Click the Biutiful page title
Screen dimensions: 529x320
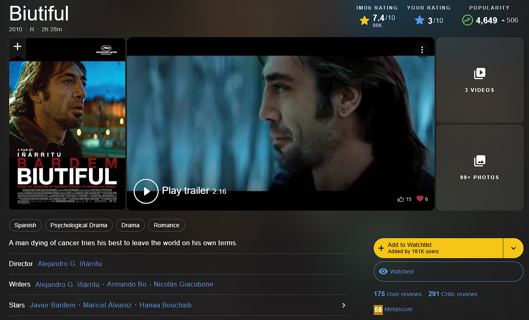tap(39, 14)
